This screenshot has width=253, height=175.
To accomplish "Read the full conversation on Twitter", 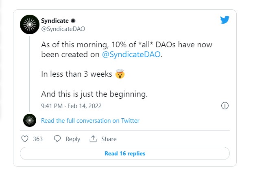I will coord(90,120).
